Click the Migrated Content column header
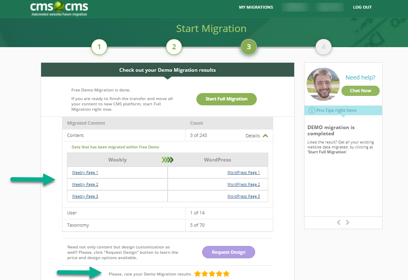408x280 pixels. click(x=86, y=123)
